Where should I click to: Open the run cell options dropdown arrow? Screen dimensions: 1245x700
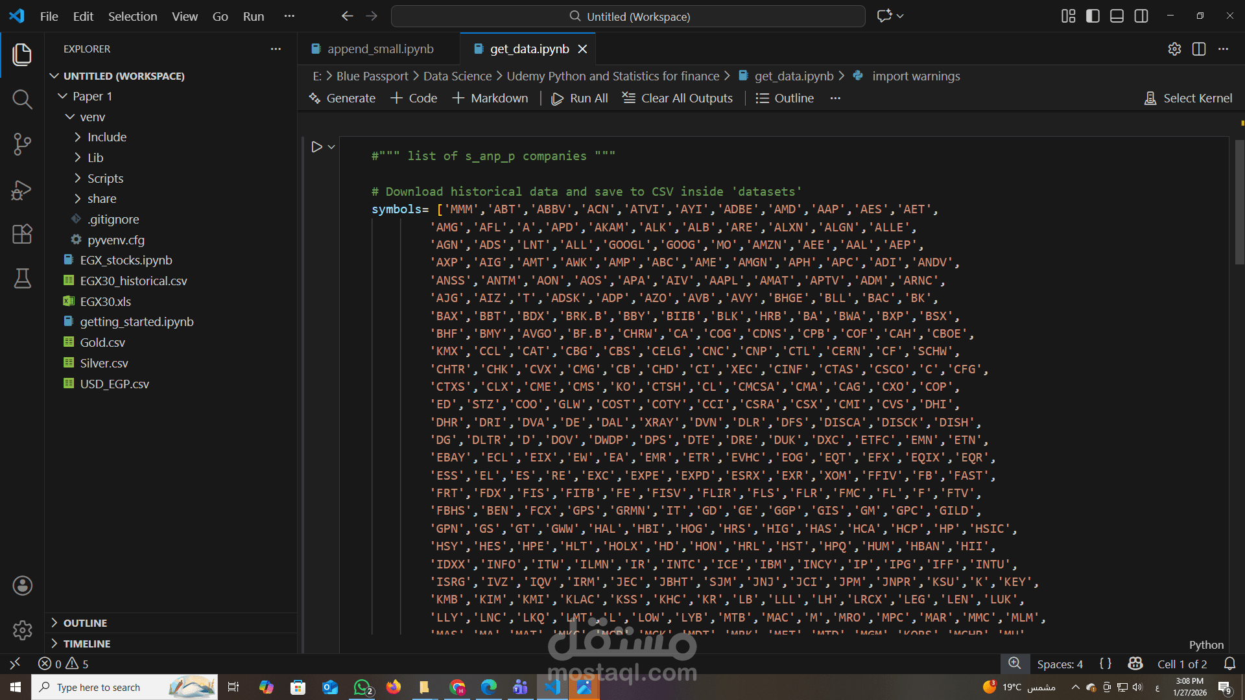point(331,147)
